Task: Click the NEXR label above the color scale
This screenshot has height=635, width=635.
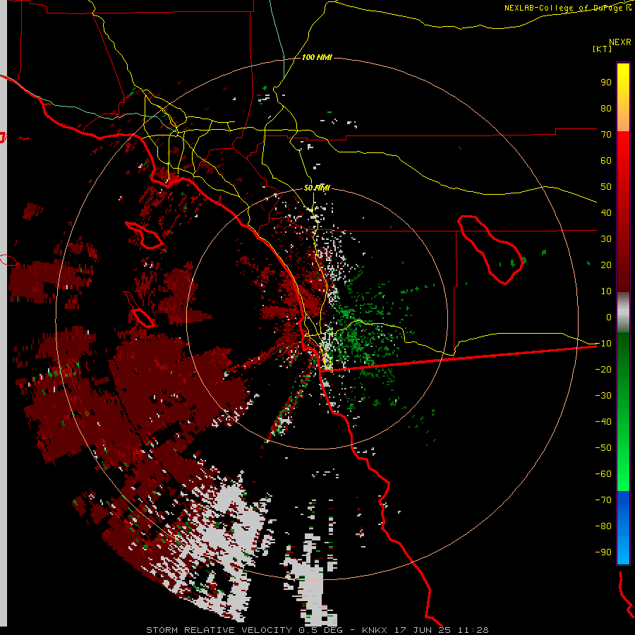Action: (620, 42)
